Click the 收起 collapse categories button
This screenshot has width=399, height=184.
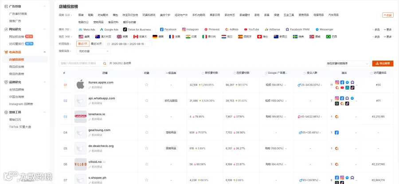point(388,15)
